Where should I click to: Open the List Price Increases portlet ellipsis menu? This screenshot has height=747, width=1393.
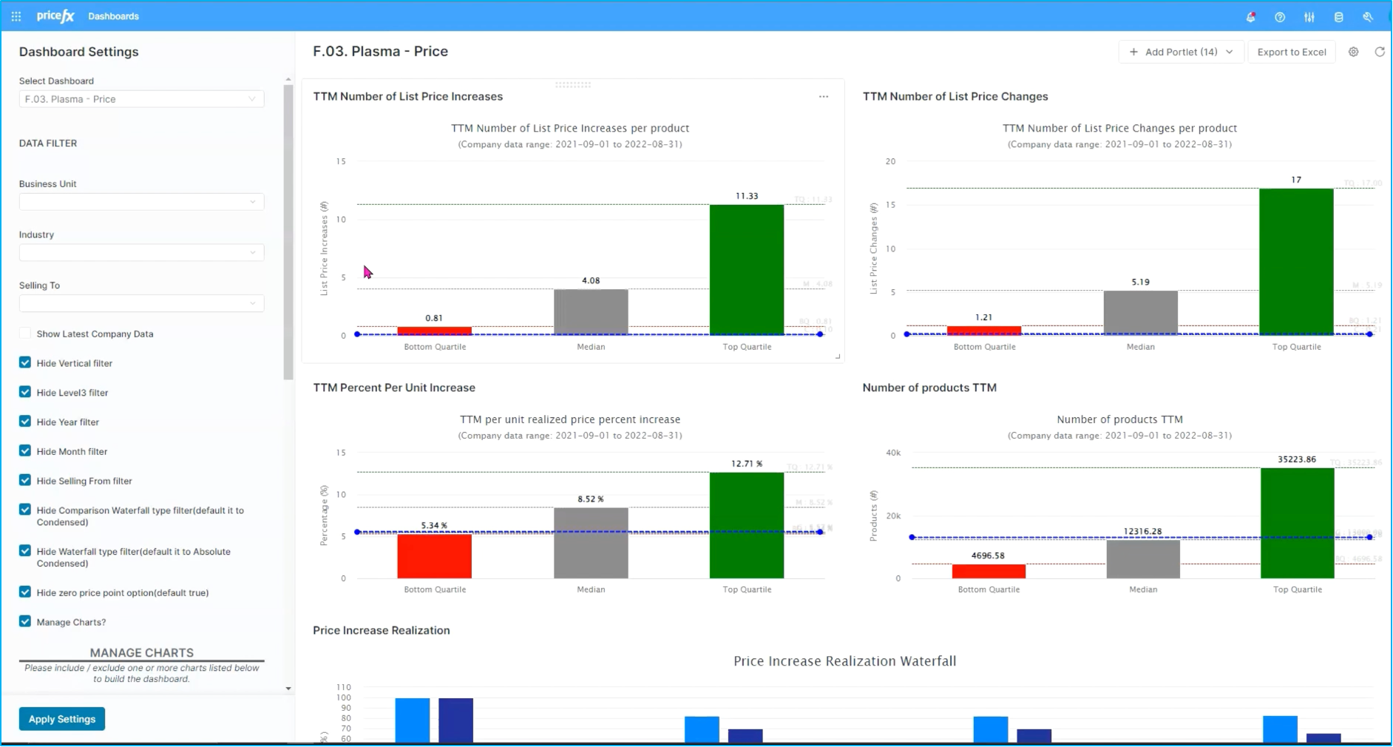[x=824, y=97]
